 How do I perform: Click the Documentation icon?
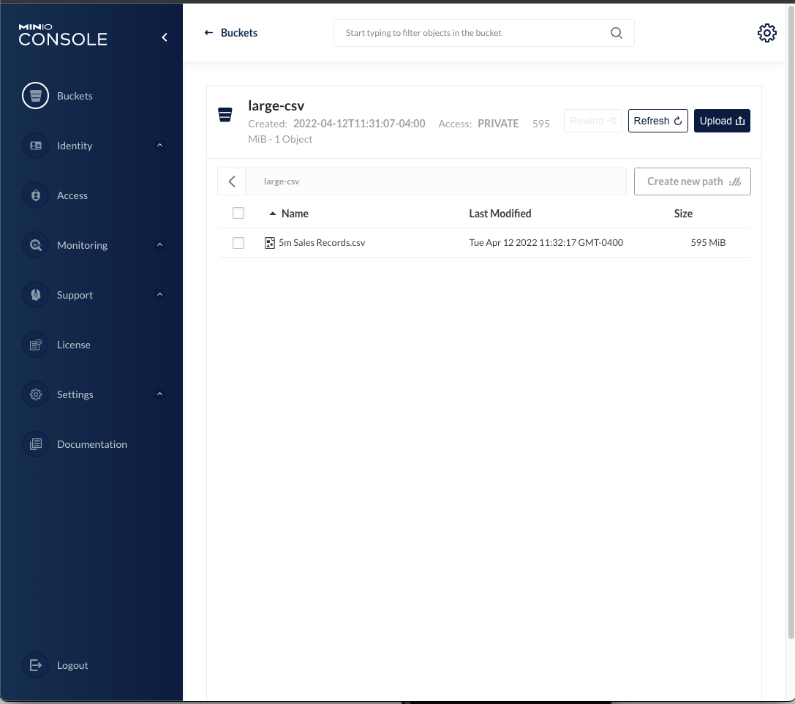click(x=35, y=444)
